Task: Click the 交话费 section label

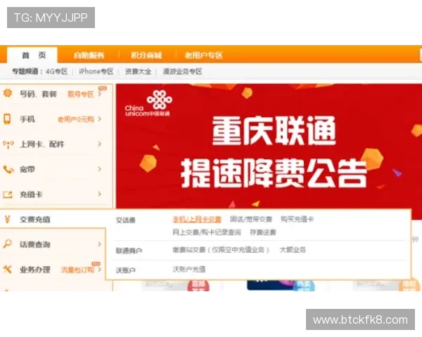Action: pyautogui.click(x=126, y=220)
